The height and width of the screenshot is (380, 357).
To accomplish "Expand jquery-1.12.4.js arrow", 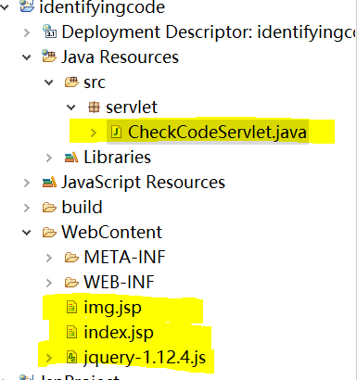I will (49, 358).
